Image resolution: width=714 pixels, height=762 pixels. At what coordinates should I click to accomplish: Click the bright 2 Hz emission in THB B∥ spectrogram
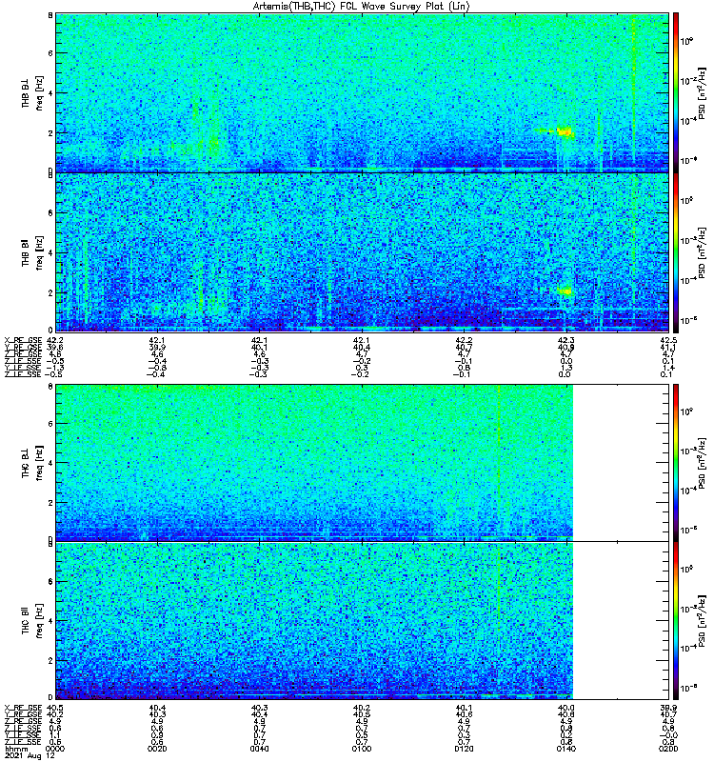tap(565, 291)
